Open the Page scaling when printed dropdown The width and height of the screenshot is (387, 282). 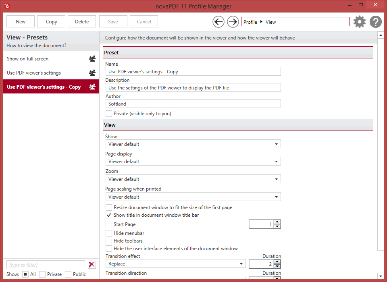click(x=193, y=197)
